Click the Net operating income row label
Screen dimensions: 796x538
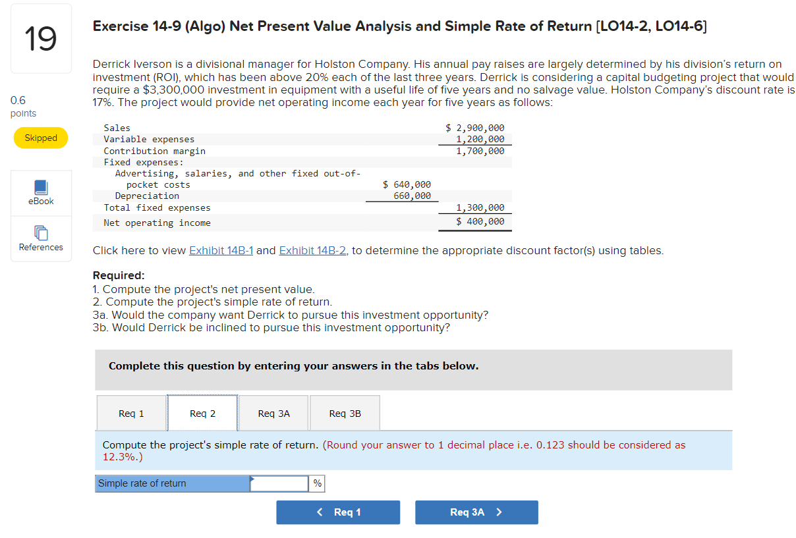click(157, 223)
